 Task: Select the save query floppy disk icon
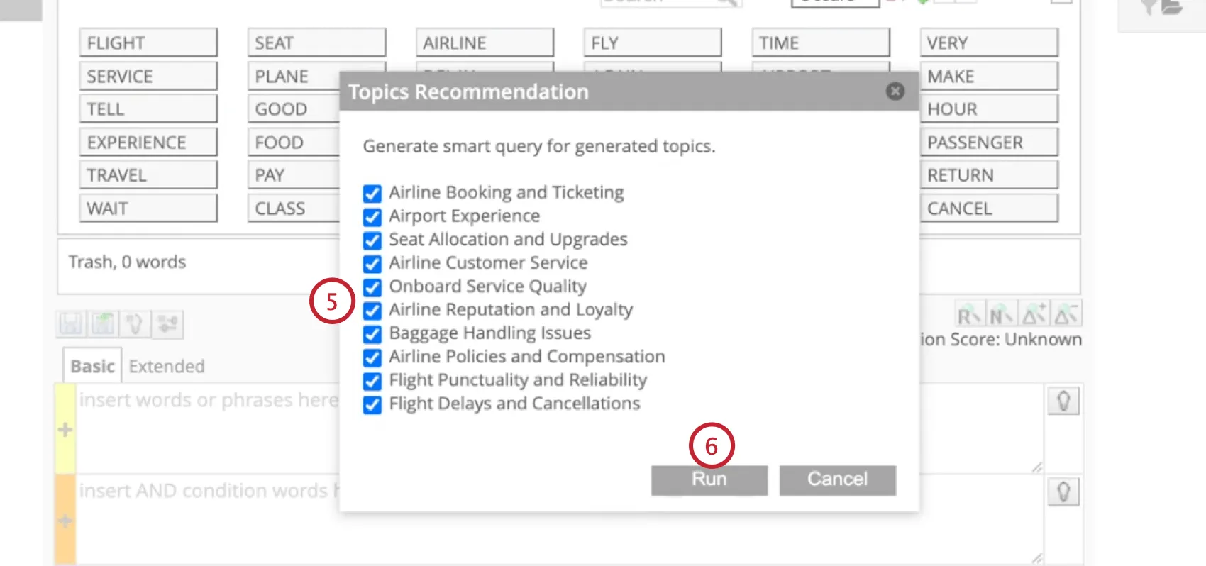tap(70, 323)
